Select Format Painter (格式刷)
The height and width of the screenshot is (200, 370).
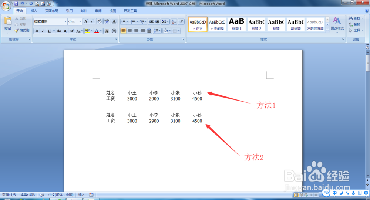[22, 30]
